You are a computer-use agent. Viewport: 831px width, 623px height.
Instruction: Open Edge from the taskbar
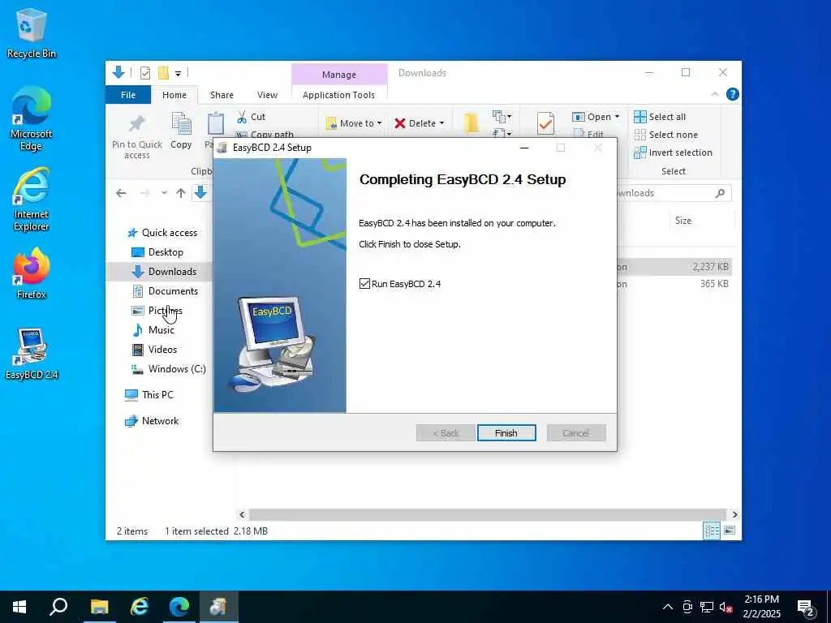click(x=179, y=607)
